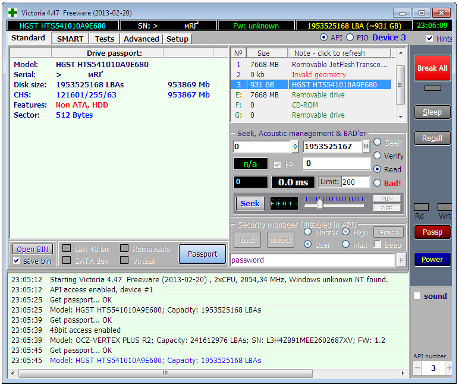
Task: Switch to the Tests tab
Action: [x=105, y=39]
